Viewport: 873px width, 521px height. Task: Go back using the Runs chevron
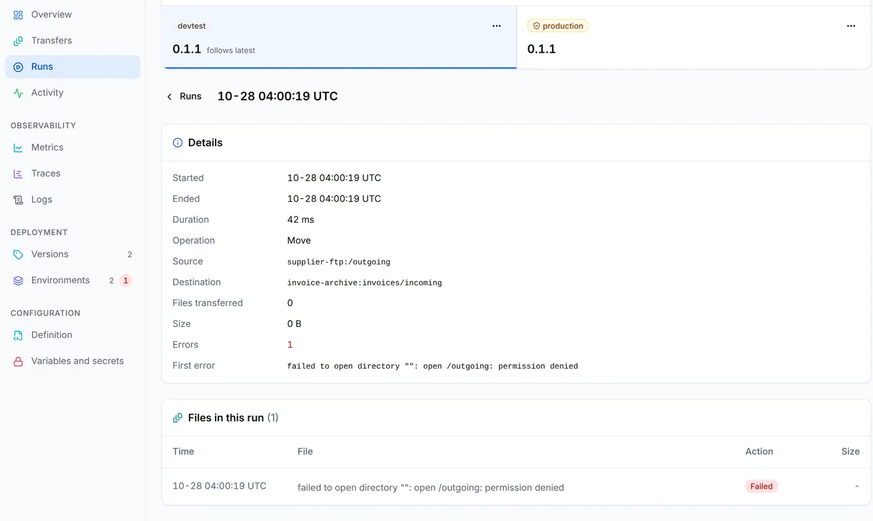point(169,96)
